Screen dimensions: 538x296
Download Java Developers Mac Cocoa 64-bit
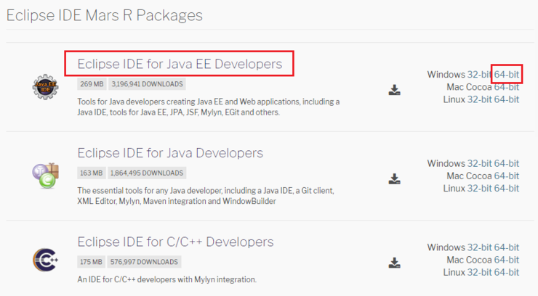[507, 176]
